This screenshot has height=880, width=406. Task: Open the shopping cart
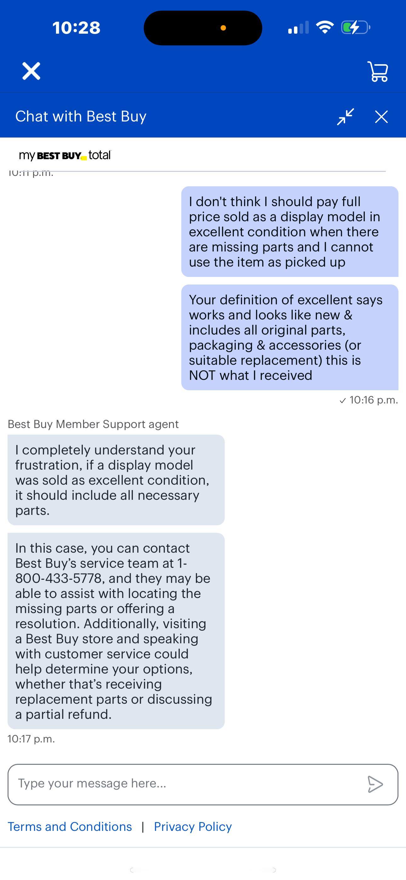click(378, 71)
